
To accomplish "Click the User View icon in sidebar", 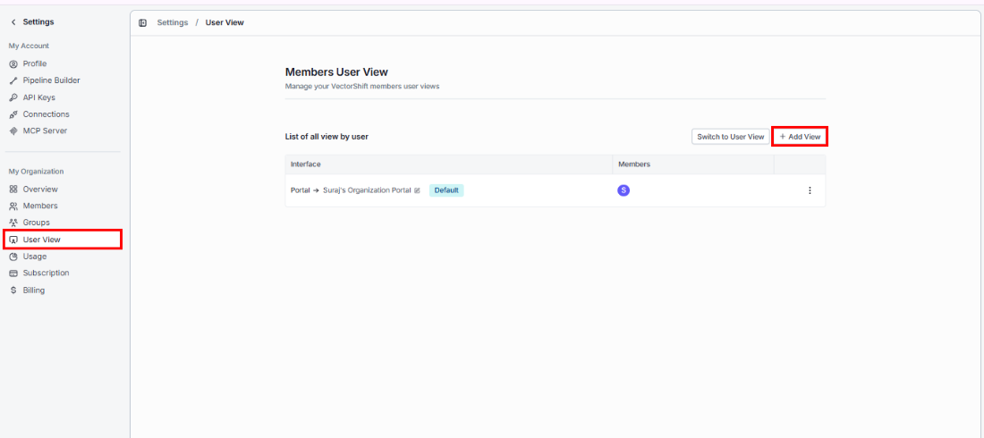I will pyautogui.click(x=13, y=240).
